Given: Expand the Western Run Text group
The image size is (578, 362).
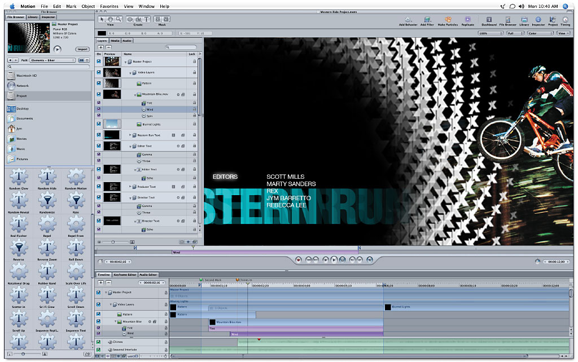Looking at the screenshot, I should (130, 135).
